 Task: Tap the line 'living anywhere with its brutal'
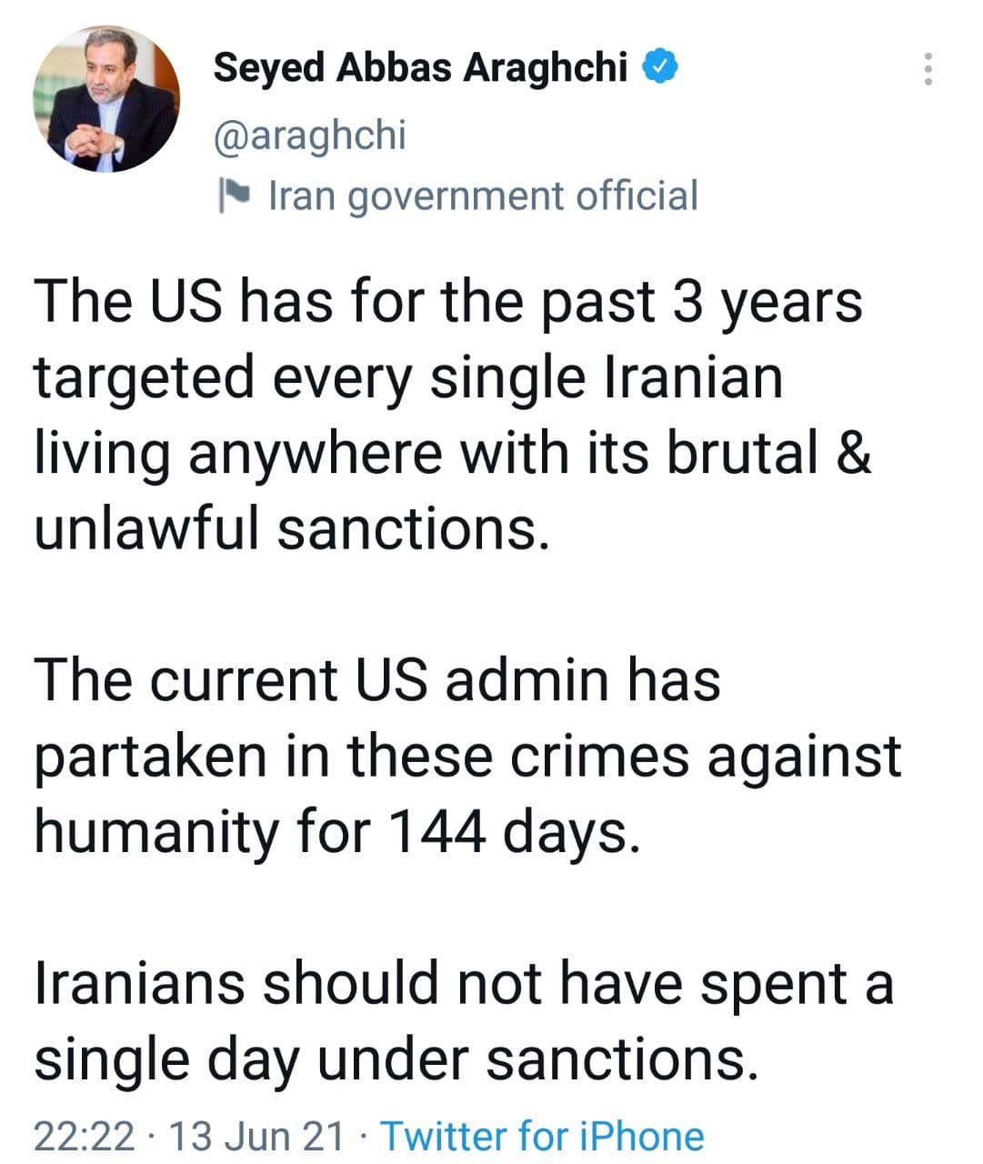point(426,453)
